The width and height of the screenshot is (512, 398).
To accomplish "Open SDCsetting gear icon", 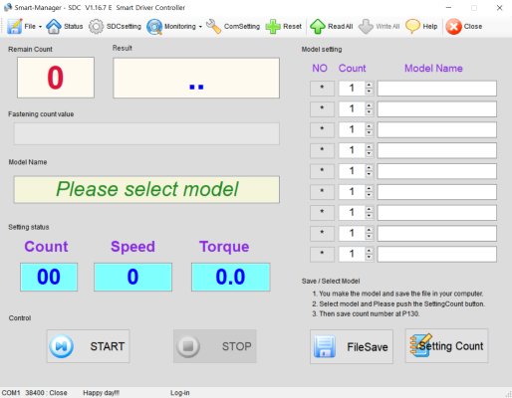I will [96, 27].
